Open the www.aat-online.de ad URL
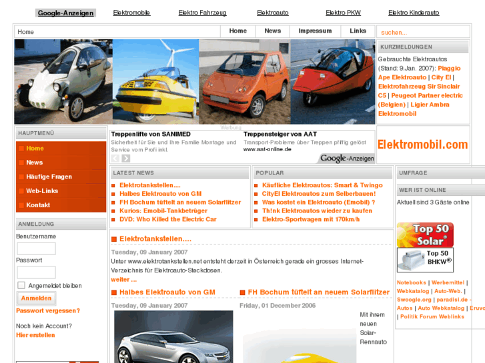Viewport: 485px width, 363px height. [x=268, y=149]
